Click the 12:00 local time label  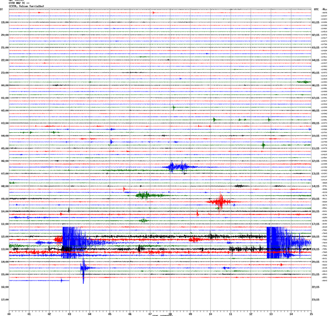pyautogui.click(x=5, y=236)
